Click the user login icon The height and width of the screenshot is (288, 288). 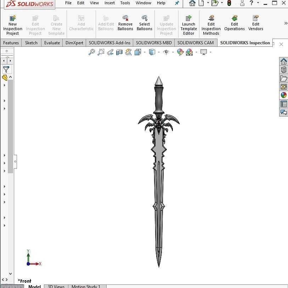242,3
